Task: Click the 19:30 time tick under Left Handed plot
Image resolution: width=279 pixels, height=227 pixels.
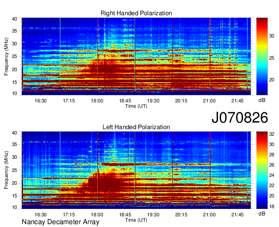Action: pos(153,215)
